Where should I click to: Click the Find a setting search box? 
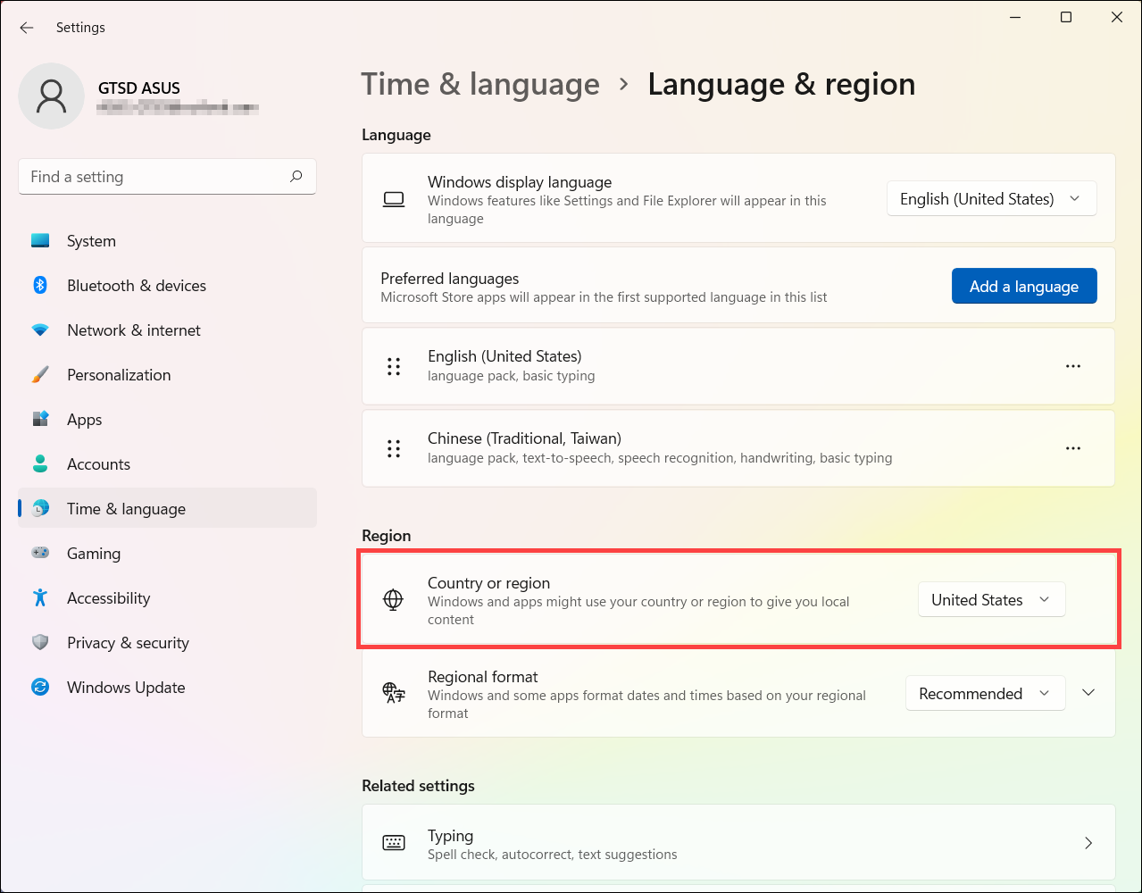click(x=167, y=177)
